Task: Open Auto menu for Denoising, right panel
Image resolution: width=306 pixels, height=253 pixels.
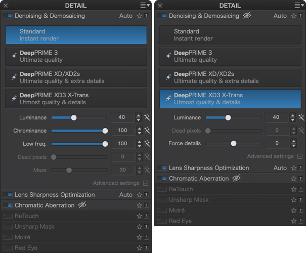Action: pos(280,16)
